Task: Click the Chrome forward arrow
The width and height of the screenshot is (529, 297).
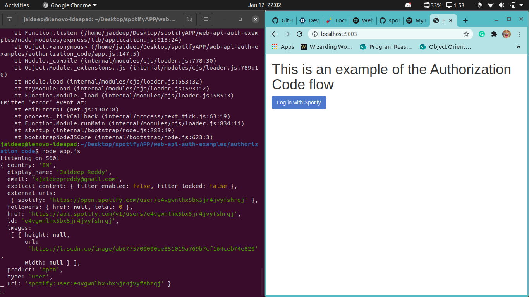Action: [287, 34]
